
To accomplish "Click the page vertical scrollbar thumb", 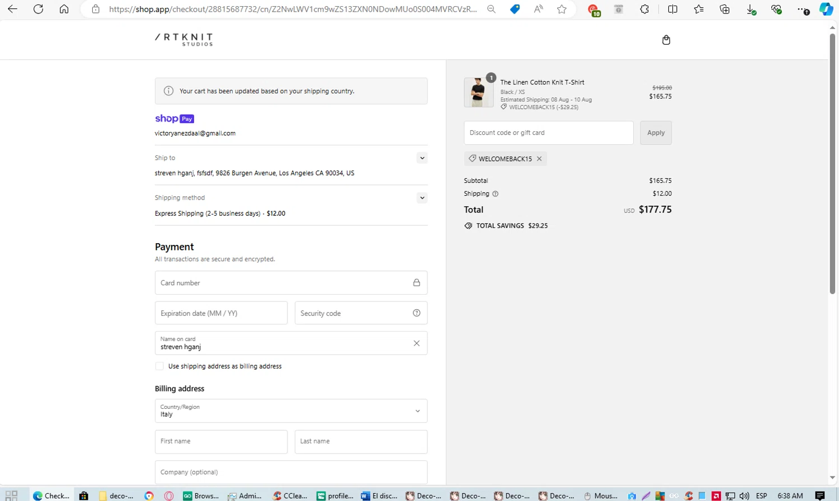I will click(x=832, y=163).
